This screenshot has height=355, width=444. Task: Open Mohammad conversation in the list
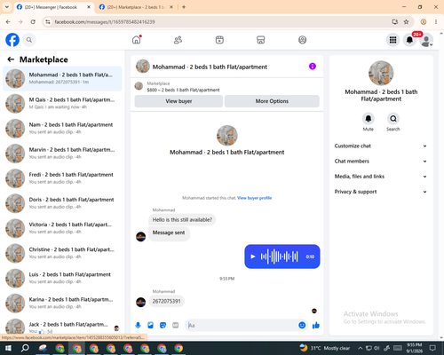(x=62, y=79)
